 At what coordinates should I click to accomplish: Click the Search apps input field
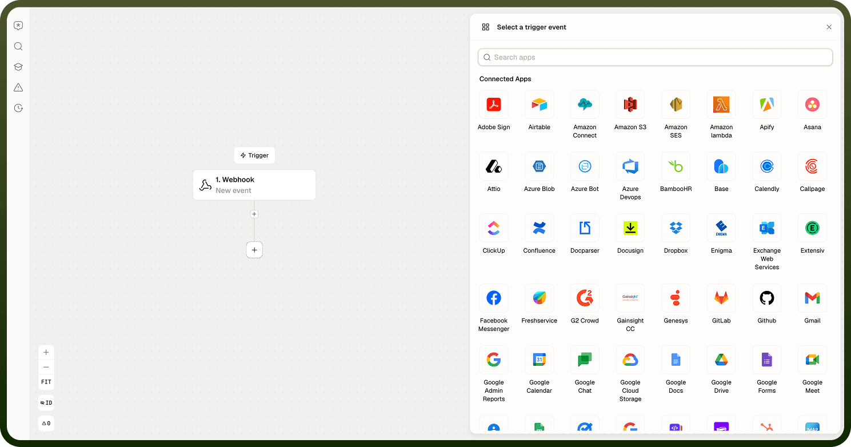(655, 57)
